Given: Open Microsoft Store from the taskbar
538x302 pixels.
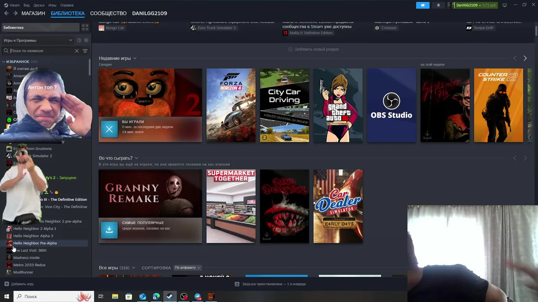Looking at the screenshot, I should [x=129, y=297].
